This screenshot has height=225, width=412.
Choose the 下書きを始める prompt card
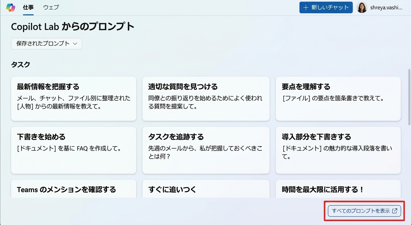pyautogui.click(x=74, y=150)
